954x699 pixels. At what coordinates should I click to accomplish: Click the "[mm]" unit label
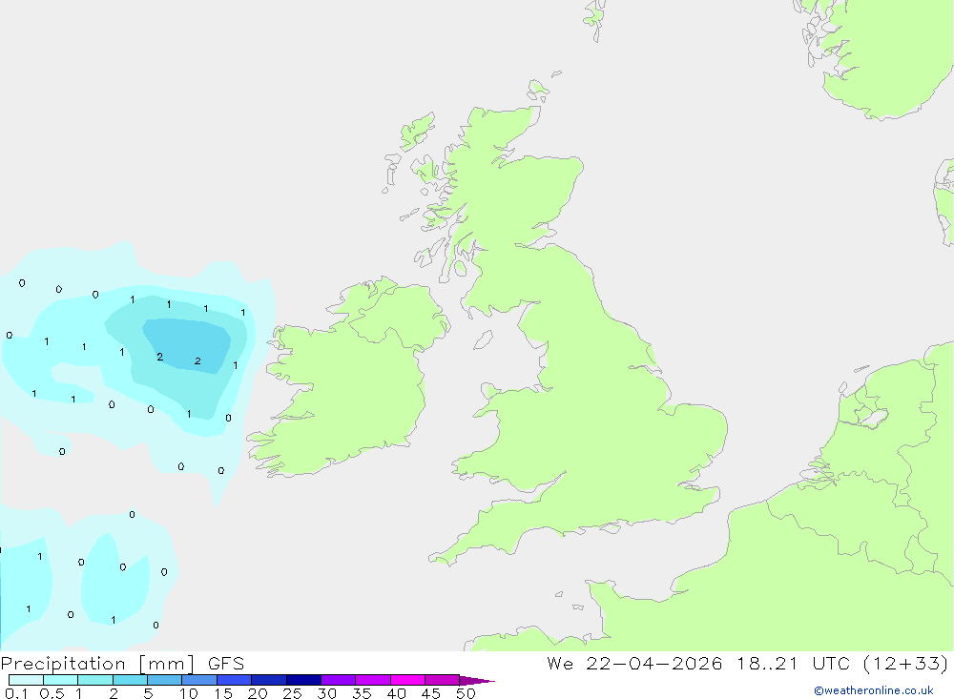(x=167, y=664)
